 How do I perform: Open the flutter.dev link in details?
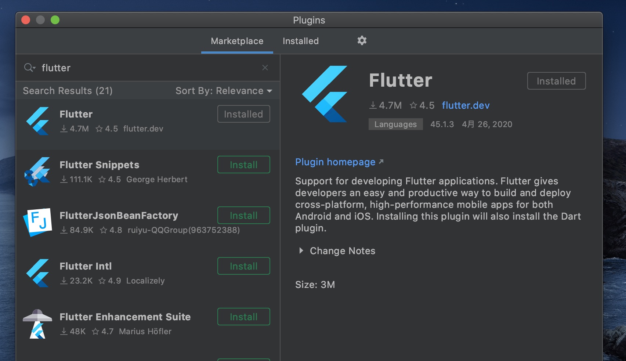[x=466, y=105]
